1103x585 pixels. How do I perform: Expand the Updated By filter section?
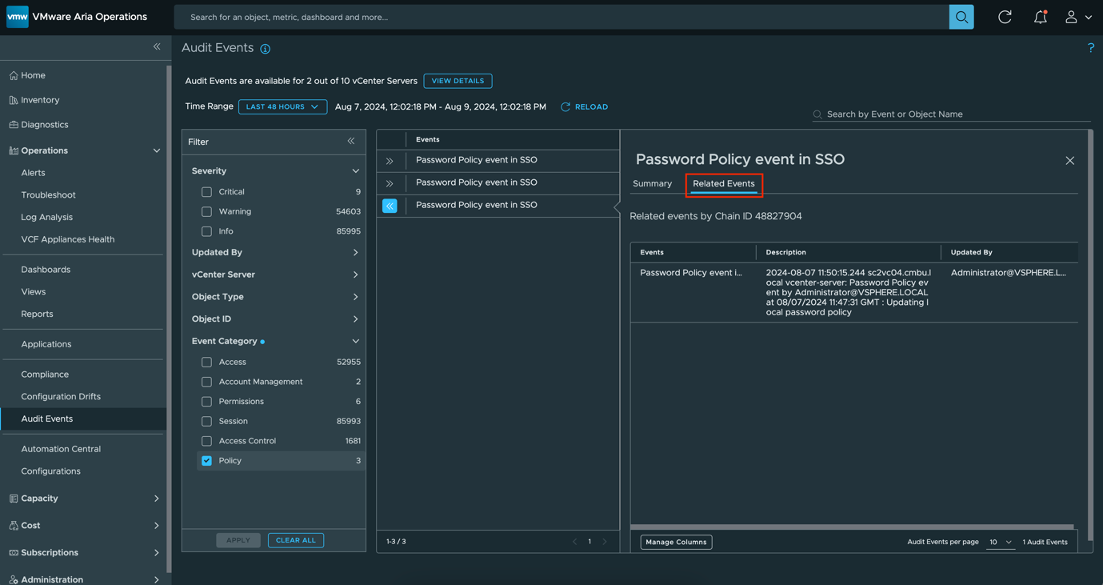tap(356, 253)
